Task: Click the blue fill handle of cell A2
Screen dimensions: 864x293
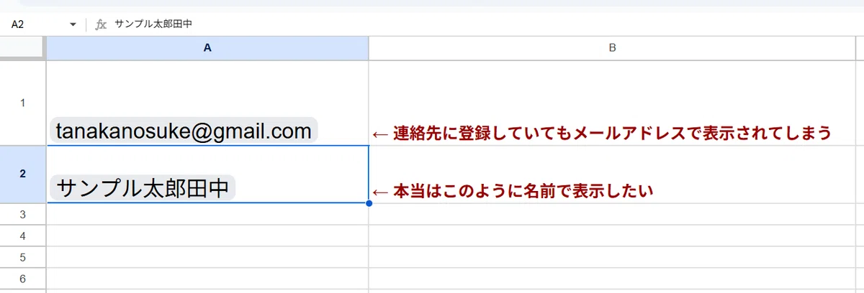Action: 369,203
